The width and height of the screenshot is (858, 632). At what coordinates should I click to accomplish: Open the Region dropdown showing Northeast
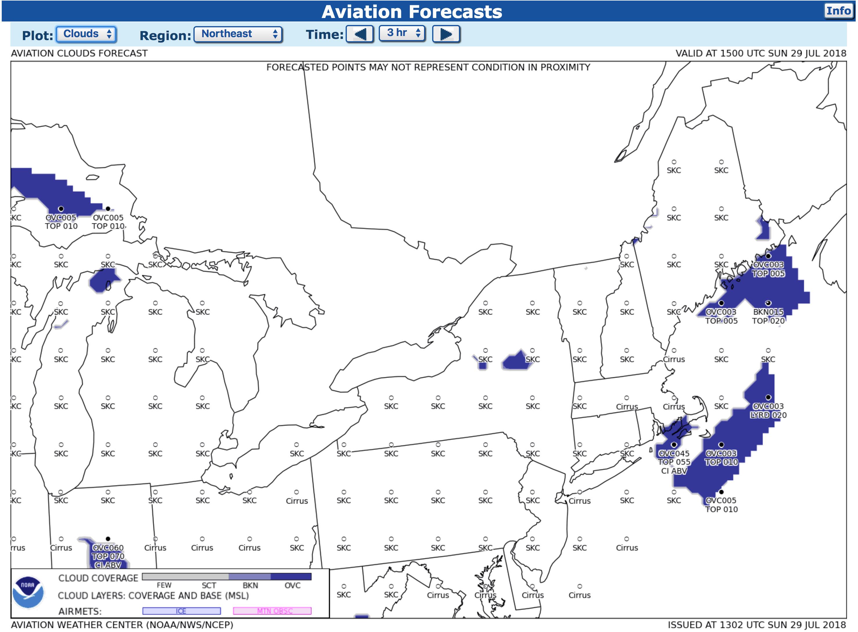click(x=238, y=34)
